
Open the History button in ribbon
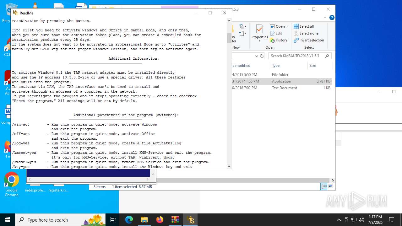point(279,40)
